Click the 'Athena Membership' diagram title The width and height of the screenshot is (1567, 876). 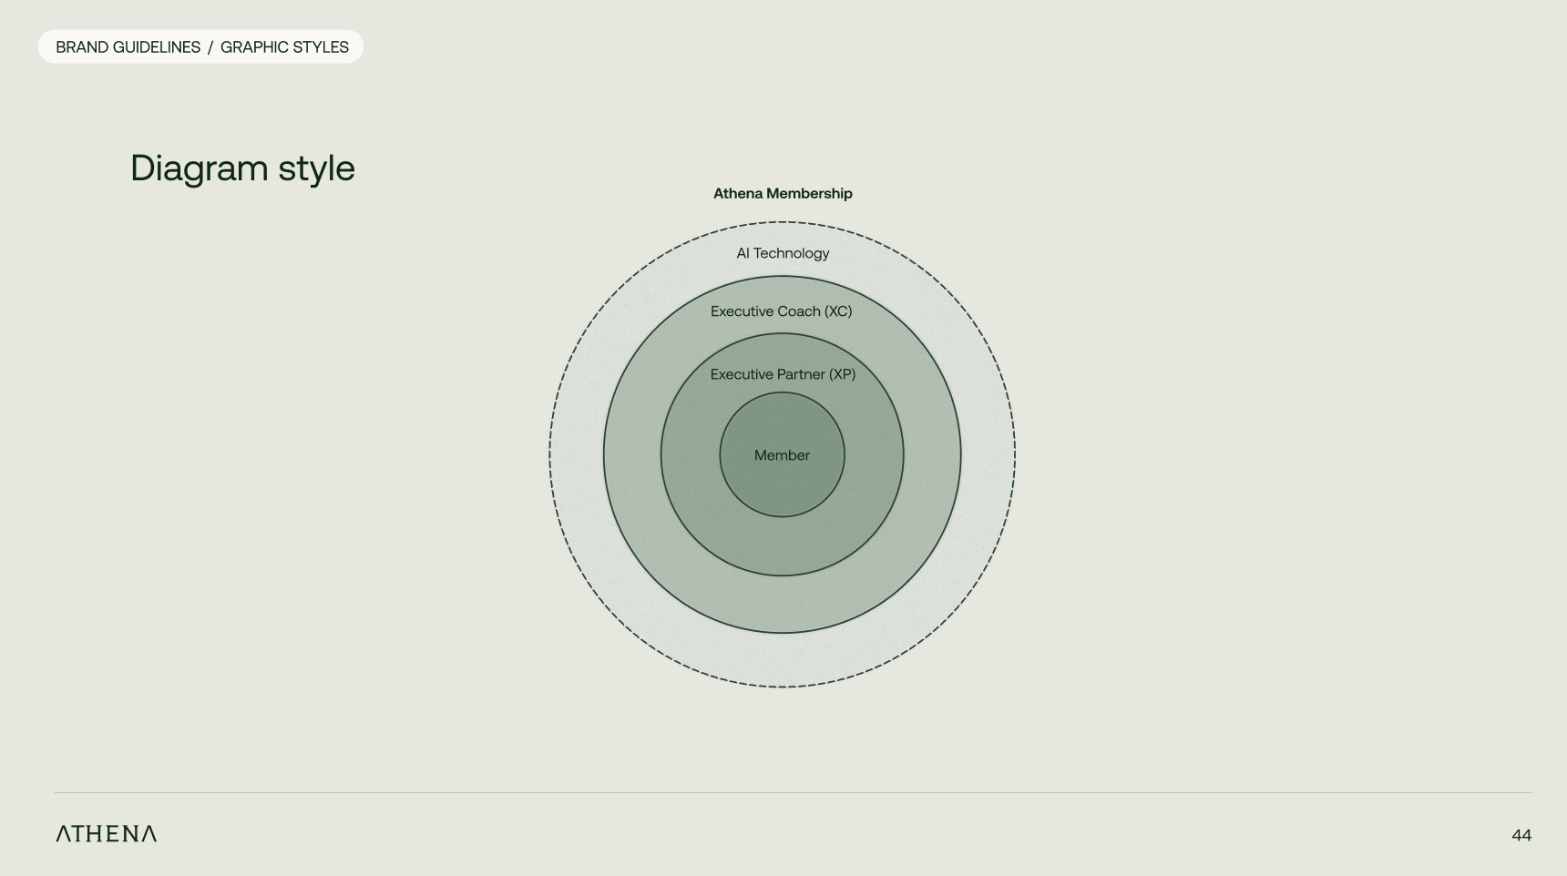click(x=783, y=193)
